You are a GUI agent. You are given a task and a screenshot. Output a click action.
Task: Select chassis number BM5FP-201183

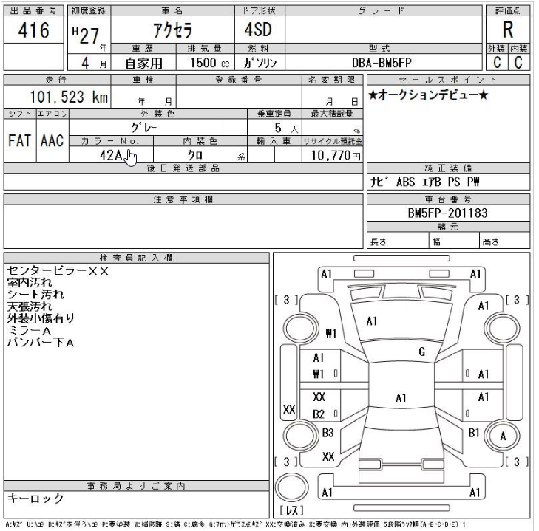tap(448, 213)
